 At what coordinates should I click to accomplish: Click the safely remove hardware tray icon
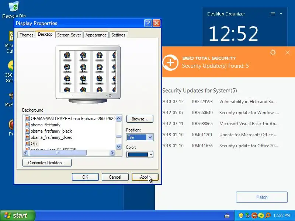pyautogui.click(x=247, y=215)
